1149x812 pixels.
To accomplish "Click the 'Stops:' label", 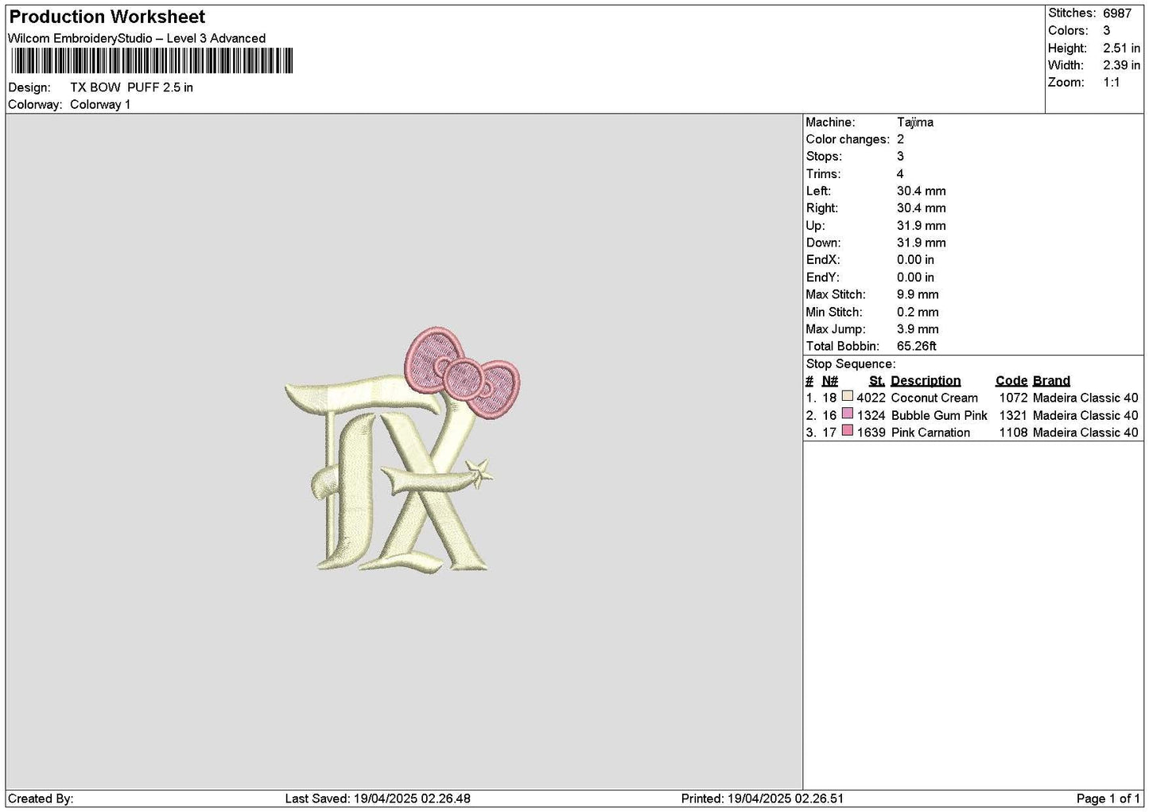I will click(823, 157).
